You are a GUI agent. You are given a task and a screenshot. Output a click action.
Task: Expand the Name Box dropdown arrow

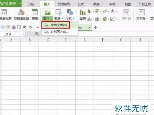[24, 34]
